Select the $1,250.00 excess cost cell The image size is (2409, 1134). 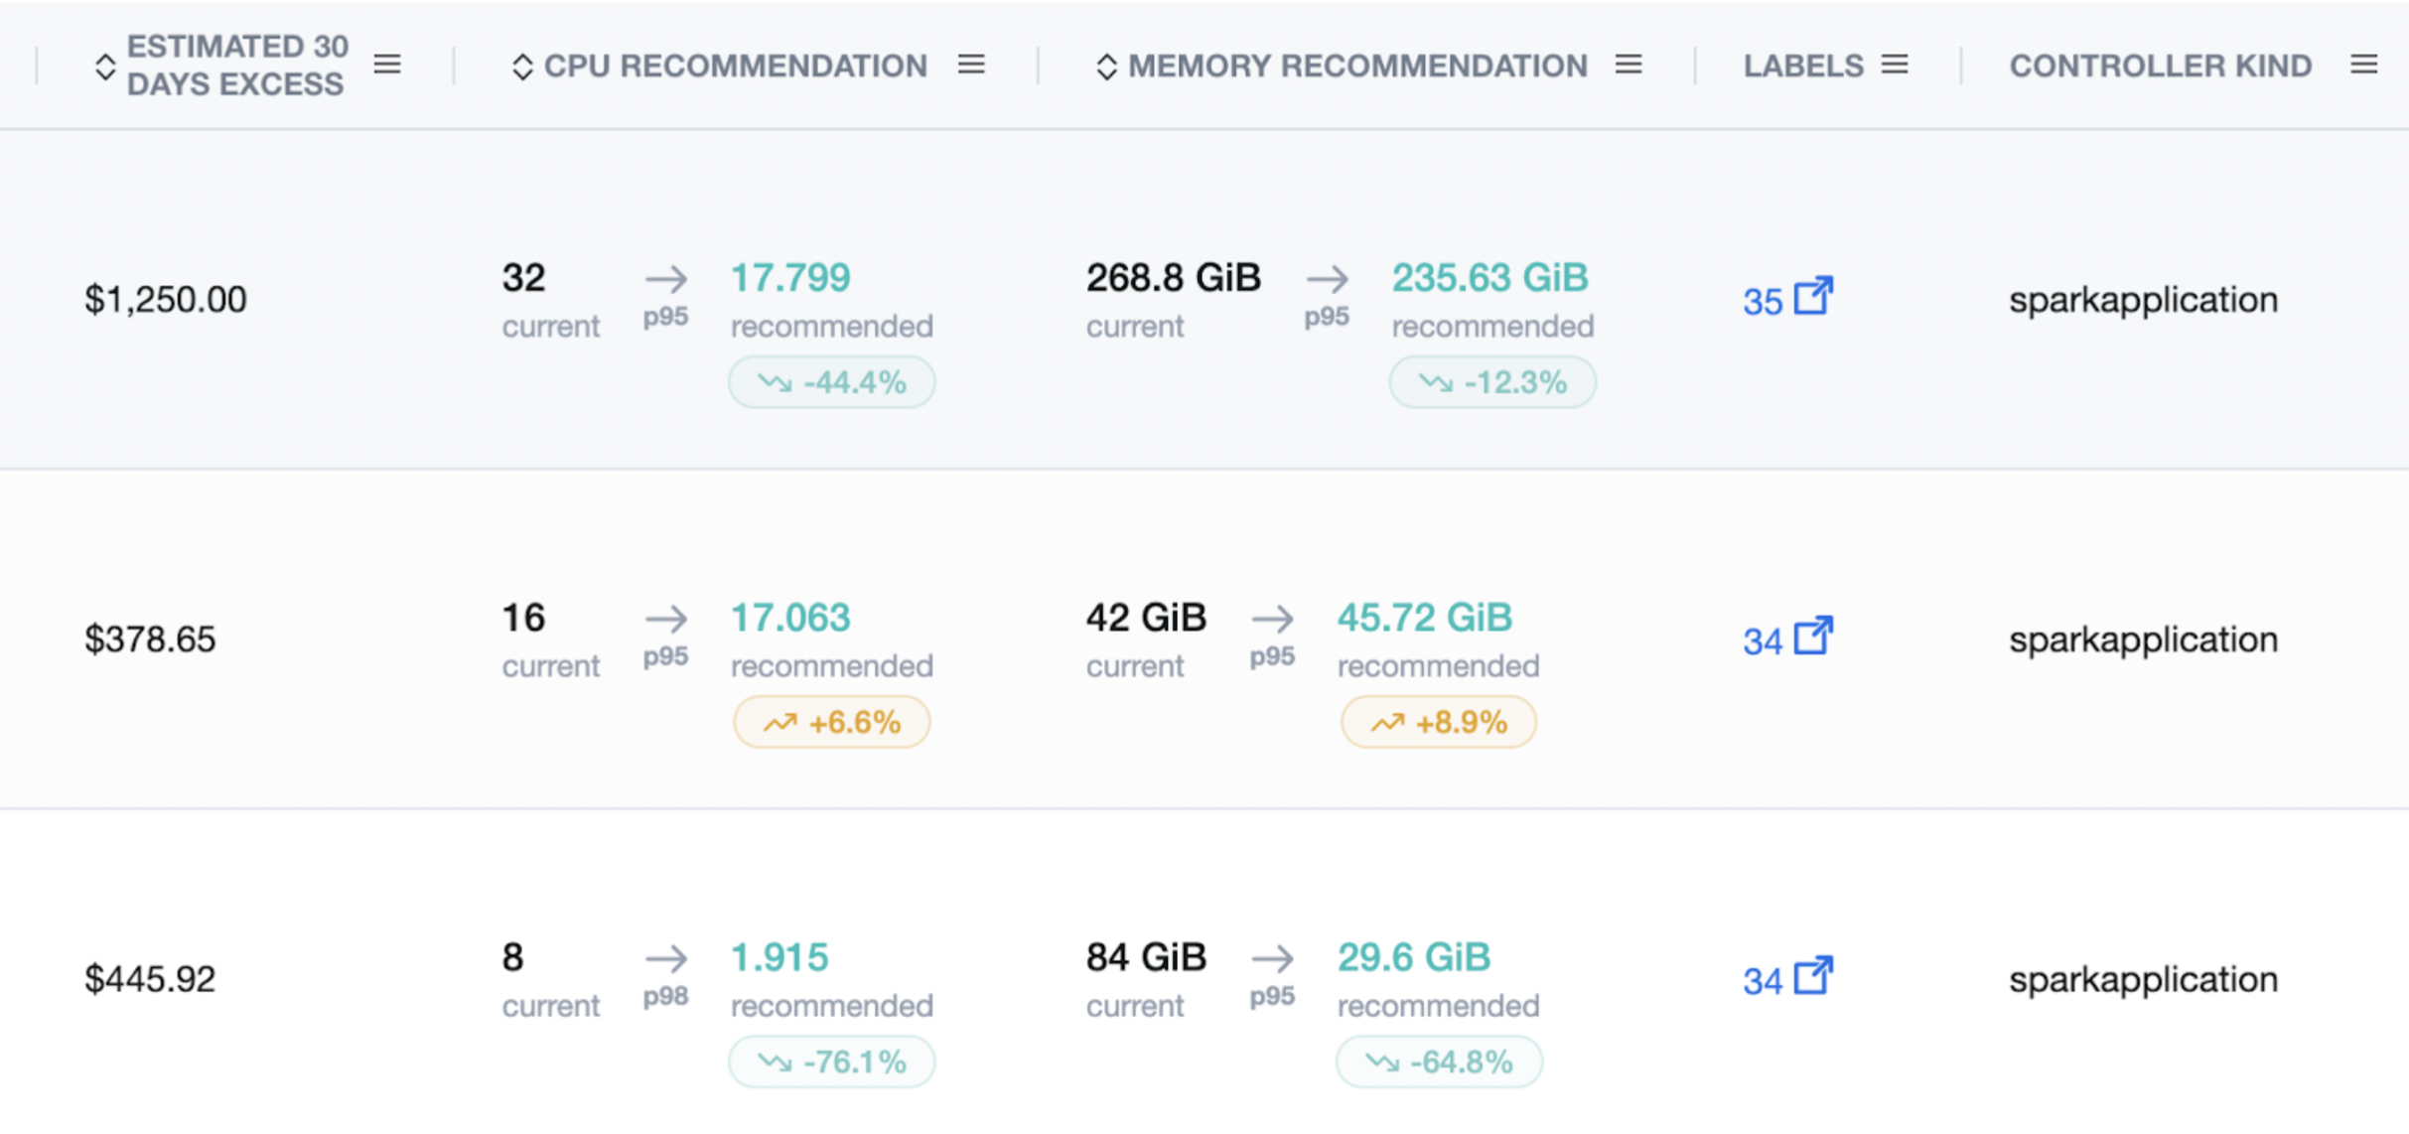point(166,300)
